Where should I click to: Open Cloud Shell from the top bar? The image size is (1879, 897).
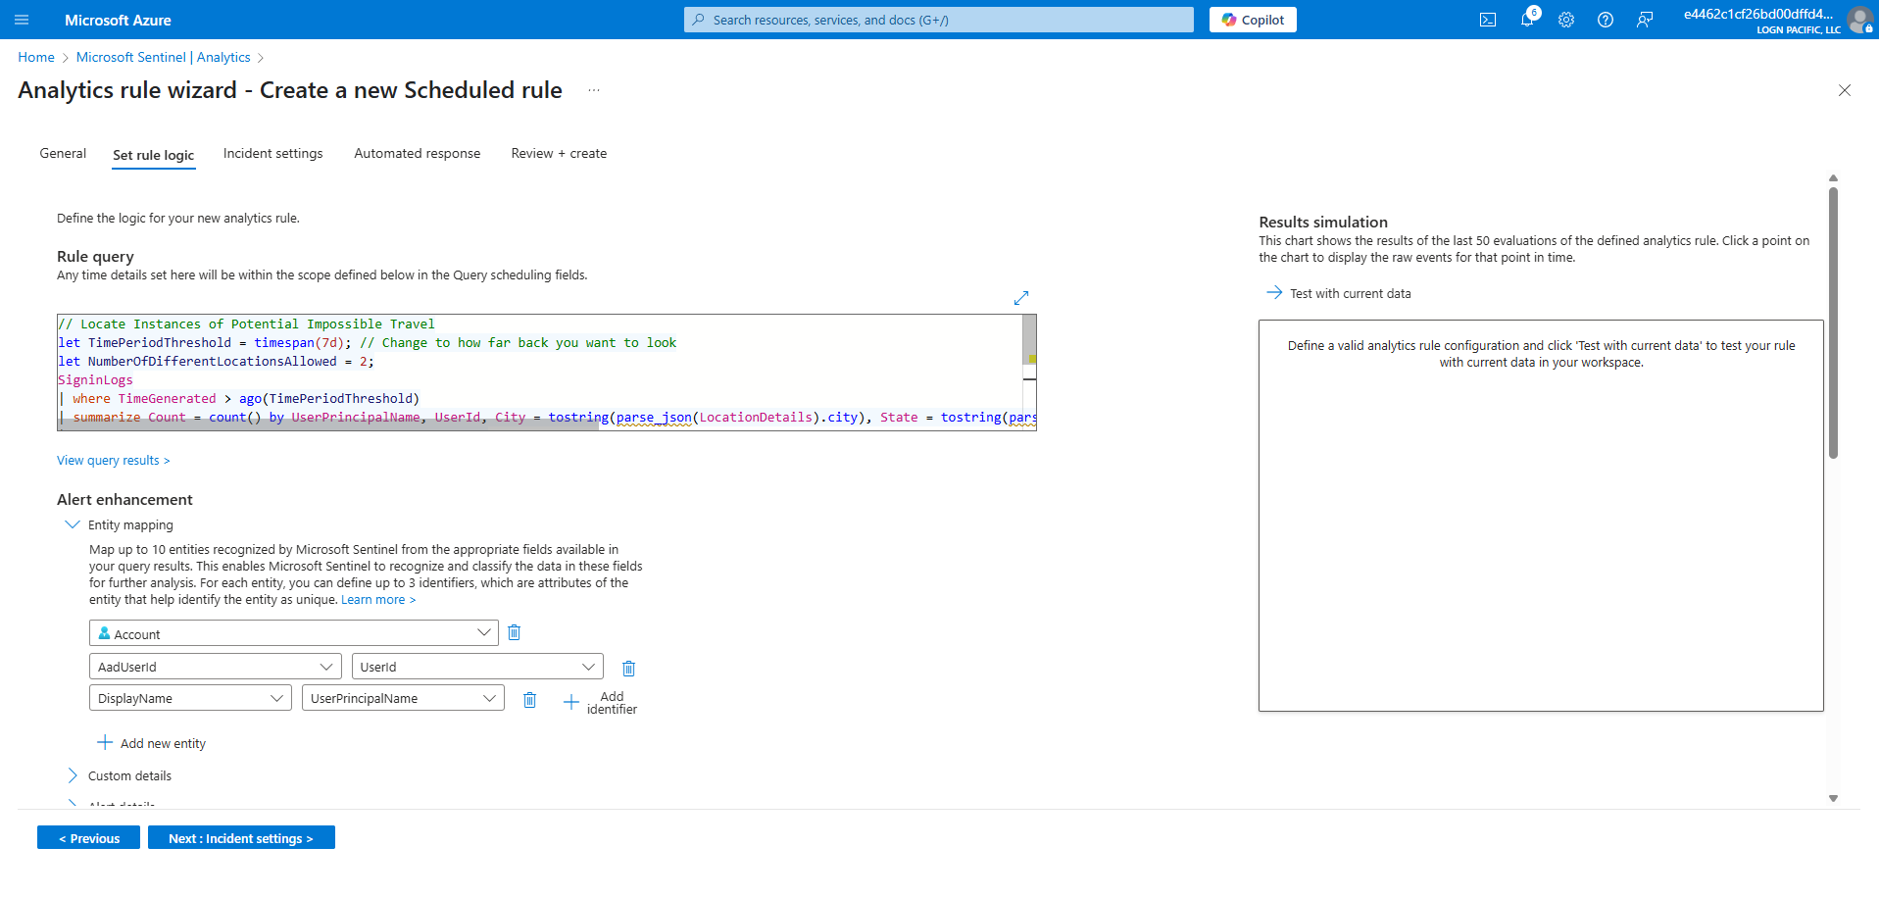click(x=1487, y=20)
